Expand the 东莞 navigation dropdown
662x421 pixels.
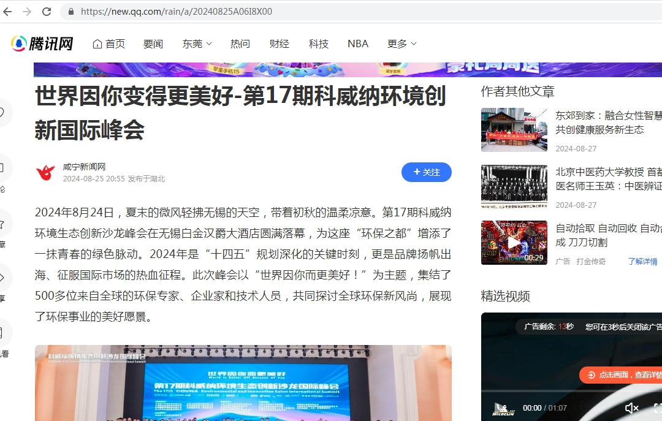coord(197,43)
